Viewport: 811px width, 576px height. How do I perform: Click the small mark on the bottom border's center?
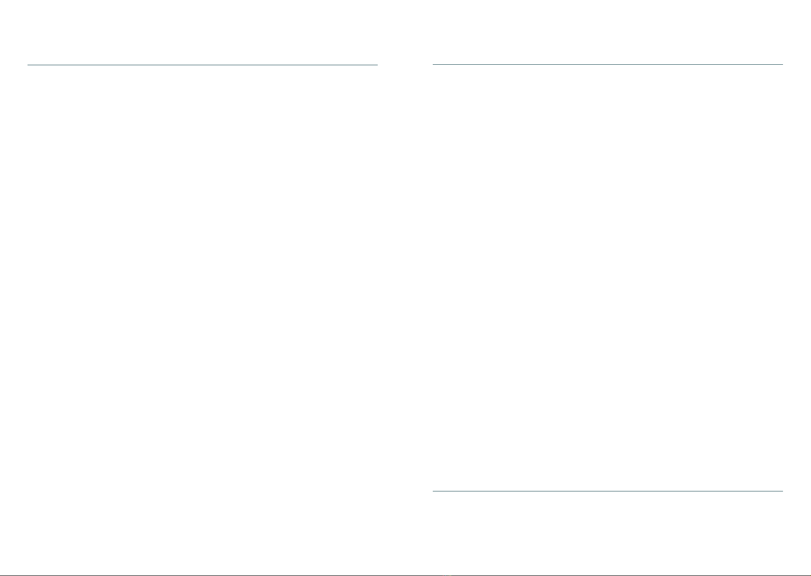click(x=447, y=575)
